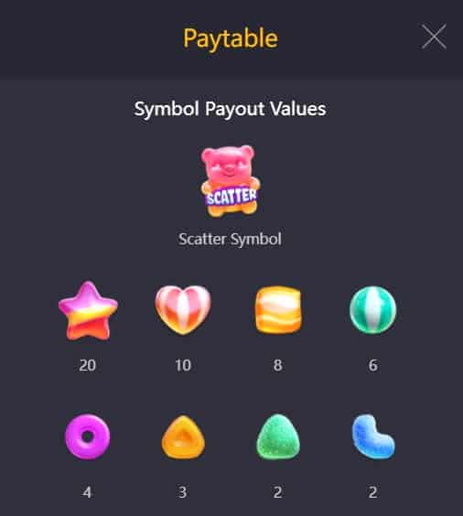Select the striped heart candy symbol
Image resolution: width=463 pixels, height=516 pixels.
183,309
